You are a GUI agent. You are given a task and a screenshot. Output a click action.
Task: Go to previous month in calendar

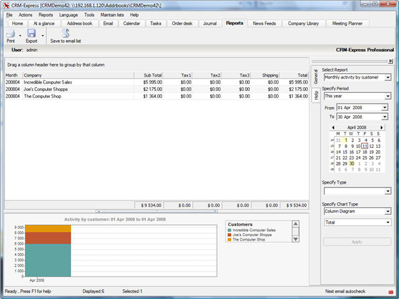[333, 127]
